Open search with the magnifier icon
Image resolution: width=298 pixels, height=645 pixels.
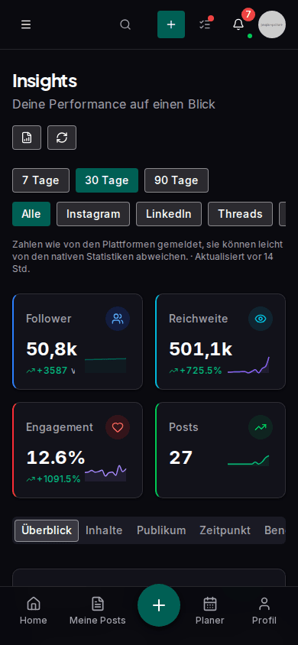coord(125,24)
